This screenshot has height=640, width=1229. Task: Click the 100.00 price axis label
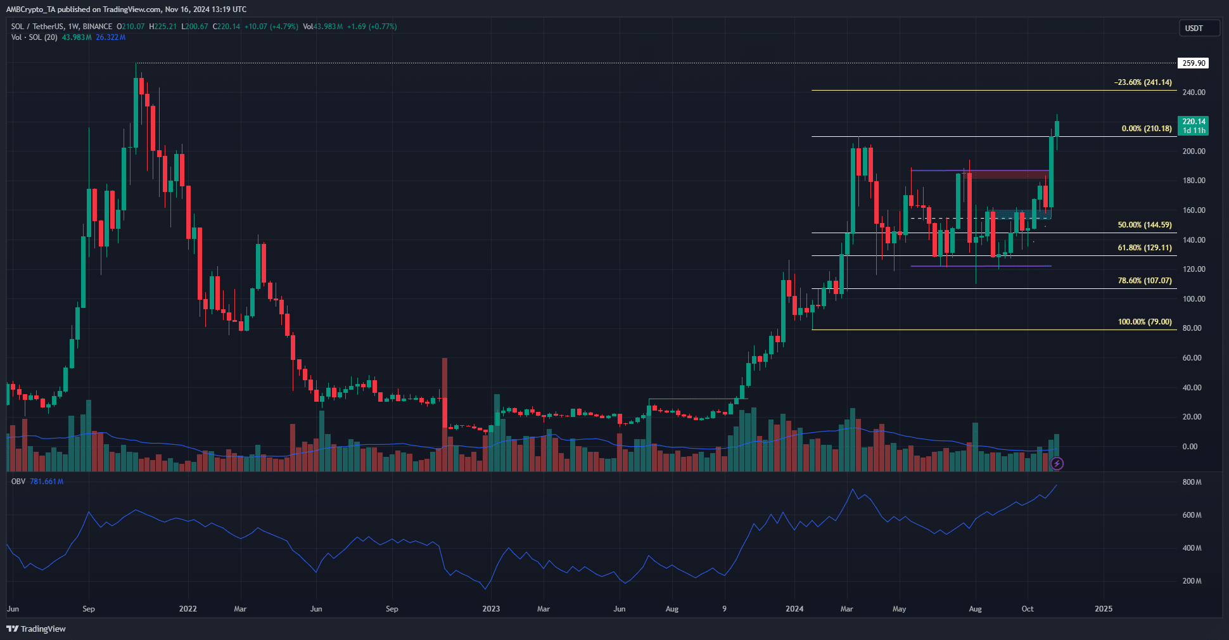click(1194, 299)
